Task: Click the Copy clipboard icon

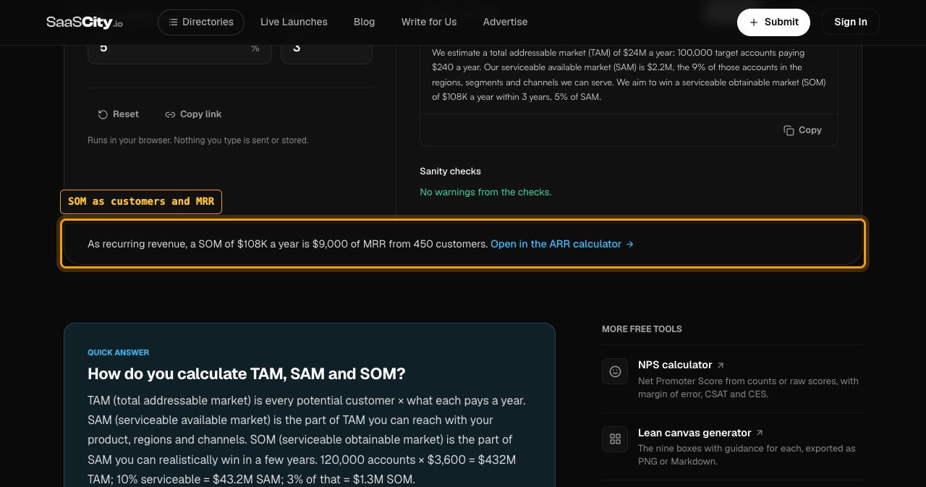Action: (x=789, y=130)
